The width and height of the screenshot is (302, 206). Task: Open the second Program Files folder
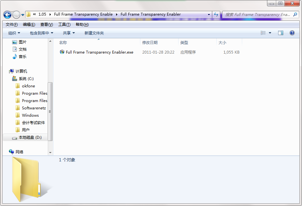pyautogui.click(x=35, y=100)
